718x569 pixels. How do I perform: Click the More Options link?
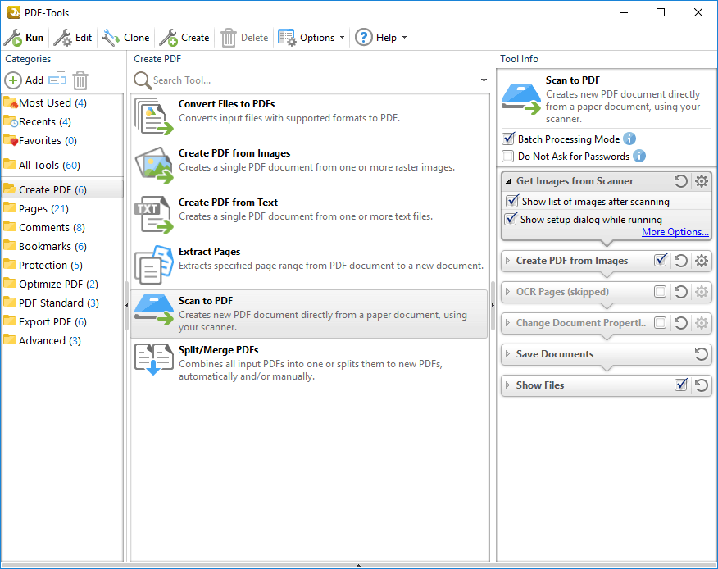(x=675, y=232)
